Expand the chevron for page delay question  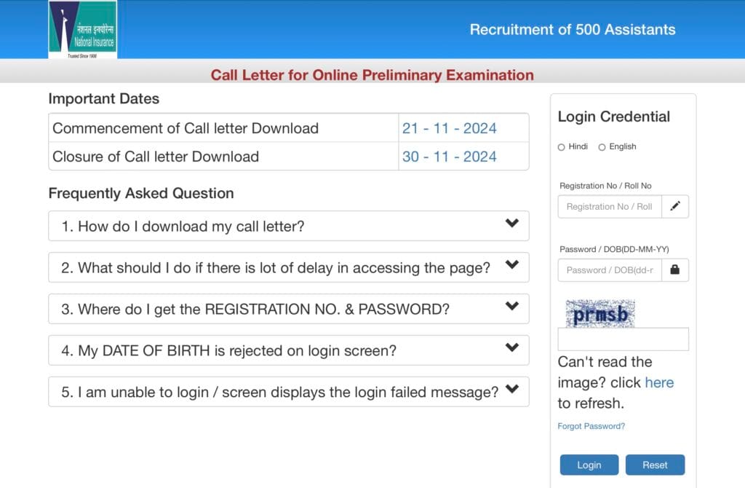pyautogui.click(x=512, y=264)
